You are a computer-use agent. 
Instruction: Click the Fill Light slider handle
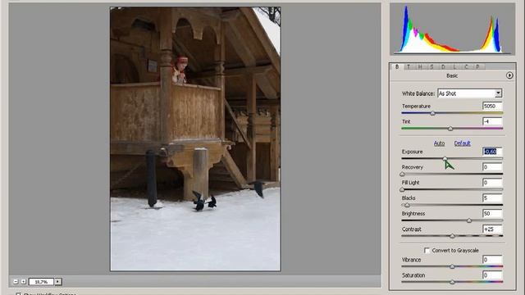coord(403,189)
